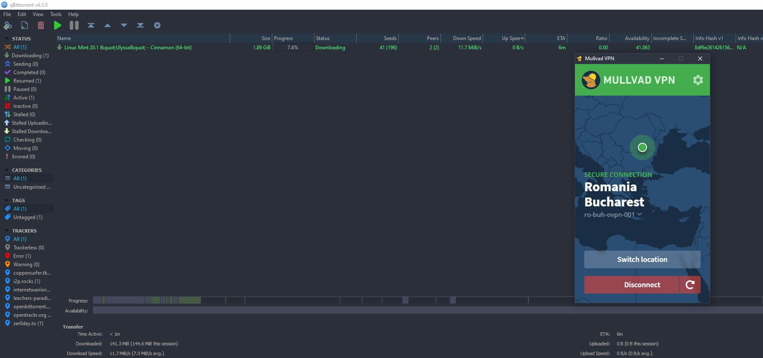
Task: Click the Switch location button
Action: pyautogui.click(x=642, y=259)
